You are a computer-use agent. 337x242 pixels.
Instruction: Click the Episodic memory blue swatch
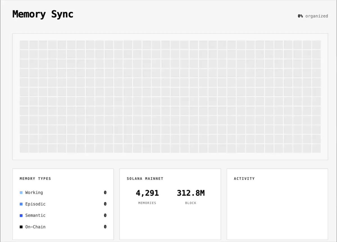(21, 204)
